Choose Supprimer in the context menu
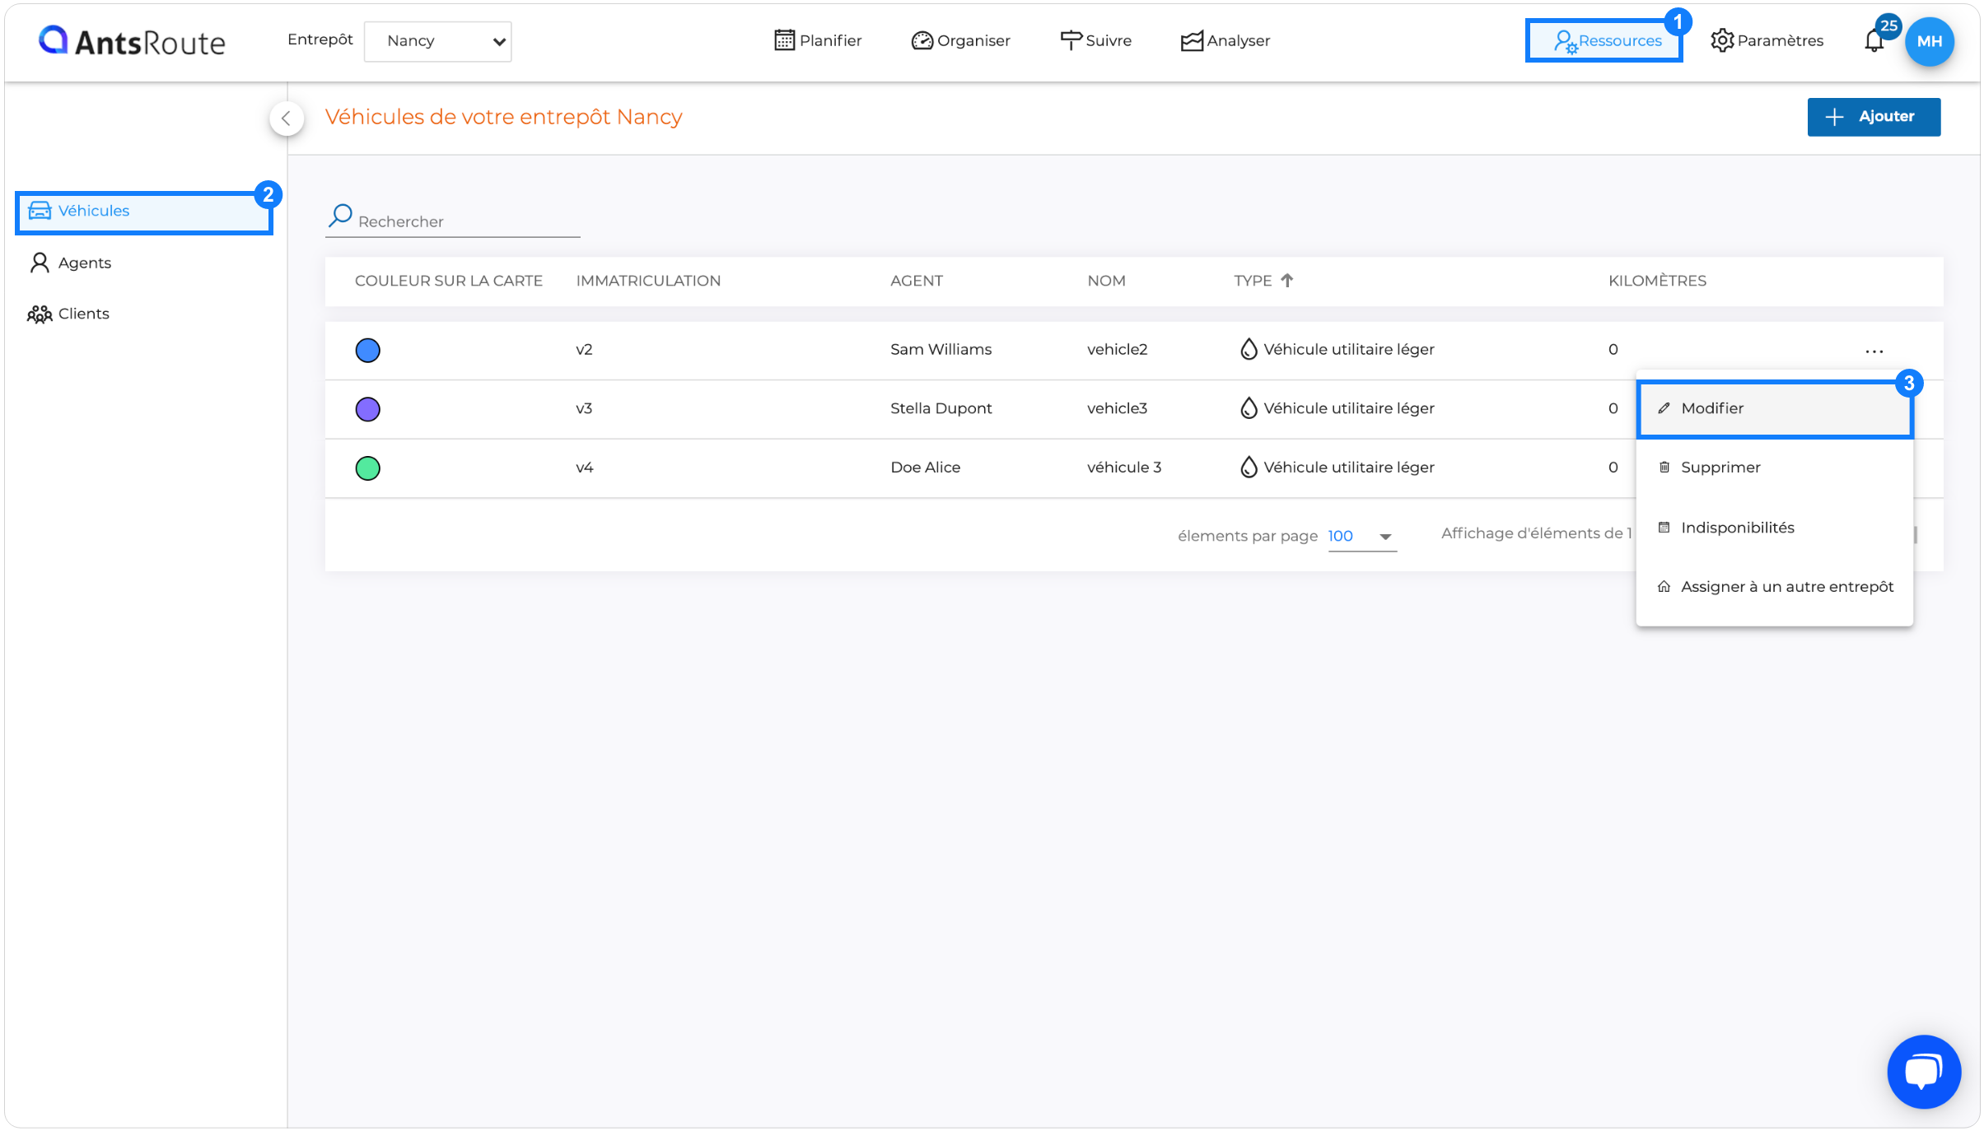 click(x=1775, y=468)
